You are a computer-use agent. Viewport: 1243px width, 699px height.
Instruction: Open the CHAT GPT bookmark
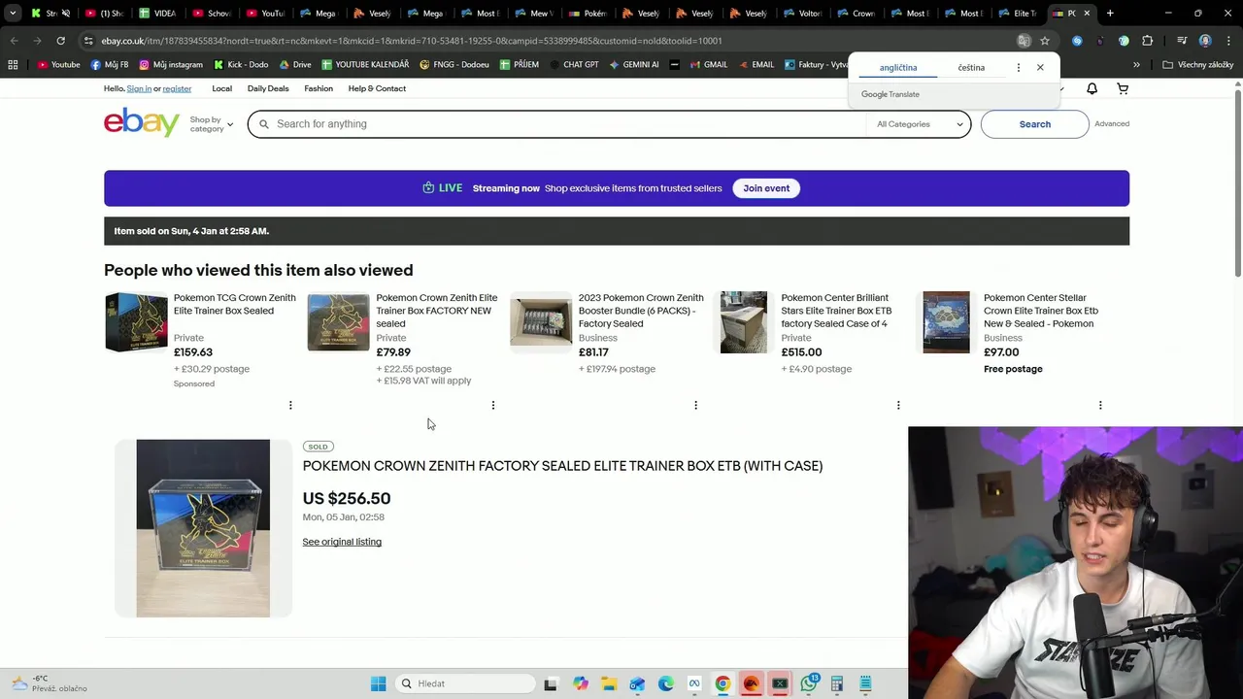574,65
